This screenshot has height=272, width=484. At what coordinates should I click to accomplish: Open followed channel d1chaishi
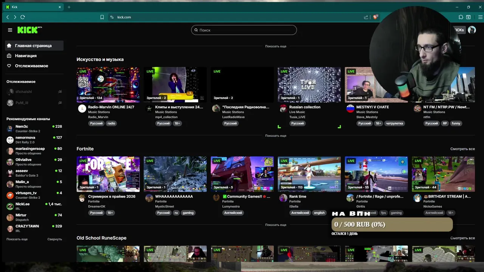[34, 92]
